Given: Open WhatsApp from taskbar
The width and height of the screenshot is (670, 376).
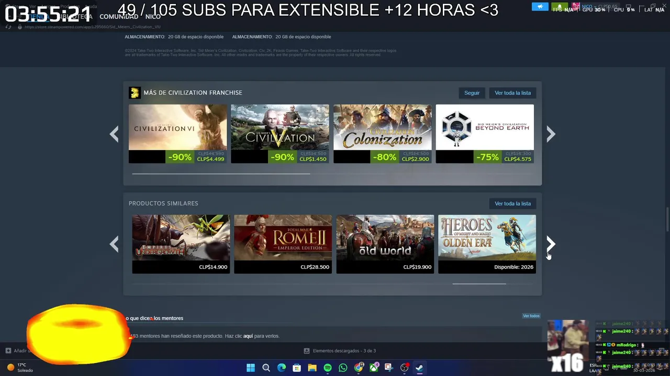Looking at the screenshot, I should point(343,368).
